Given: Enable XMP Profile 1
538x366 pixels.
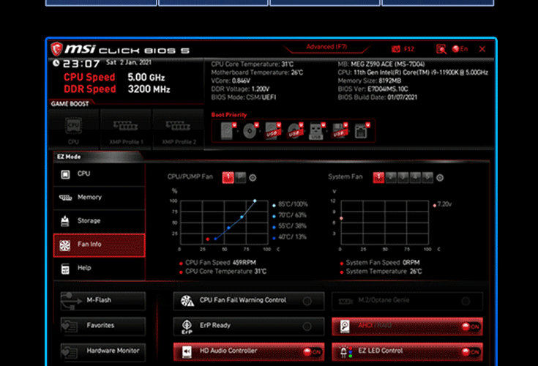Looking at the screenshot, I should tap(126, 130).
